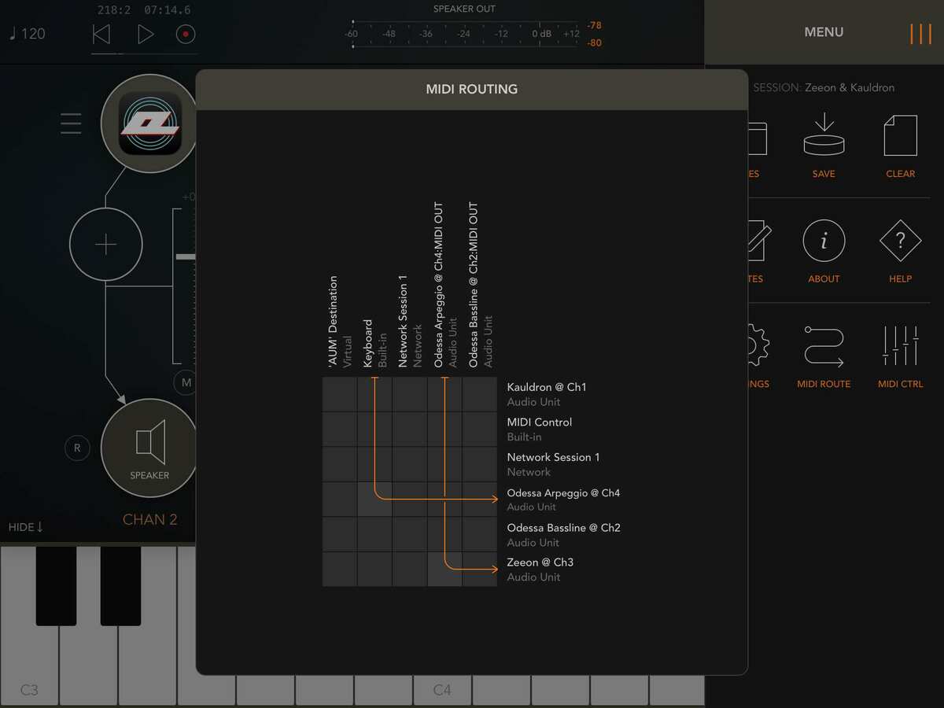Rewind transport to start
The height and width of the screenshot is (708, 944).
(101, 34)
